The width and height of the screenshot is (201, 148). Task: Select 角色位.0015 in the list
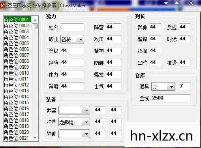[17, 103]
